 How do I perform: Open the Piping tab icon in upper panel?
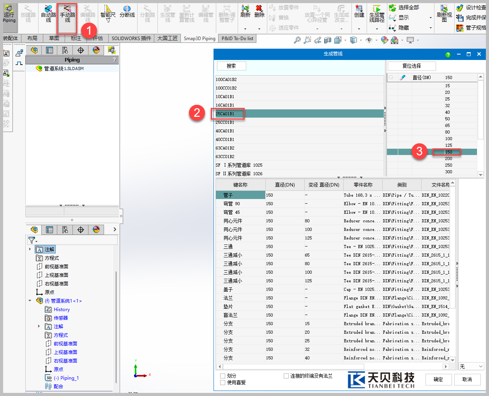point(112,50)
